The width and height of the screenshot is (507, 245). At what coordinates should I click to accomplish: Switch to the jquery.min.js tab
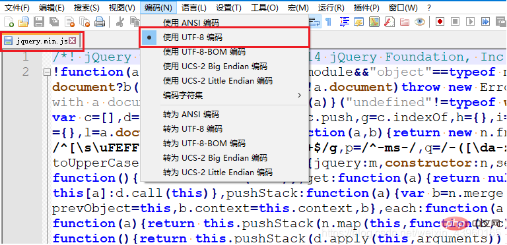pos(42,41)
